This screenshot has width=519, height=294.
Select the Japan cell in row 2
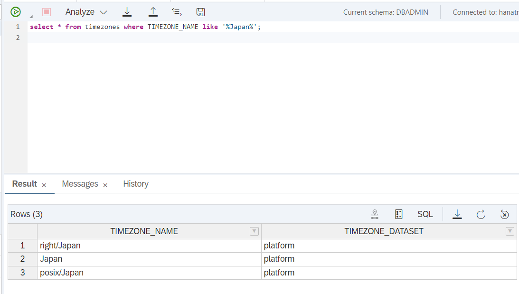point(149,259)
